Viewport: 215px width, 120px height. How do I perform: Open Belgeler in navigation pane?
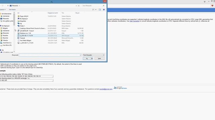pos(5,28)
